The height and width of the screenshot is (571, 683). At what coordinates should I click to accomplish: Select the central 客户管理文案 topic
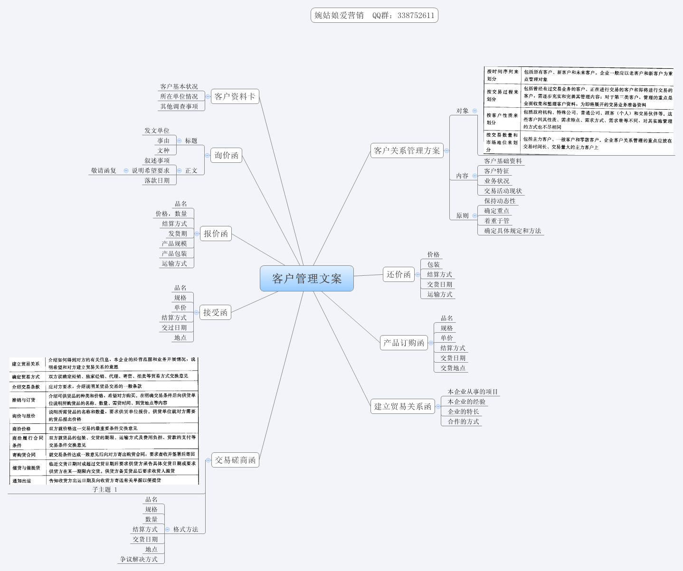pyautogui.click(x=306, y=279)
